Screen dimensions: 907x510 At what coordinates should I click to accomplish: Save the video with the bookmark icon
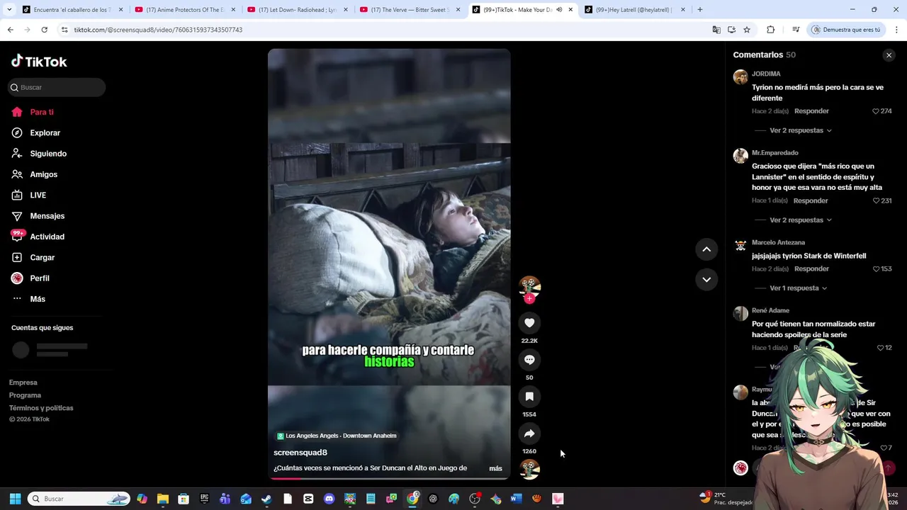(529, 397)
